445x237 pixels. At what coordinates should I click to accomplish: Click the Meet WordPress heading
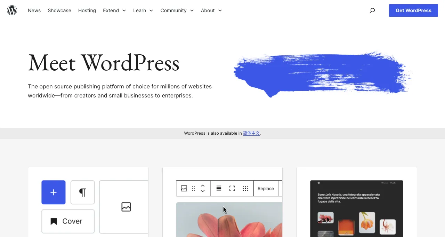[104, 63]
